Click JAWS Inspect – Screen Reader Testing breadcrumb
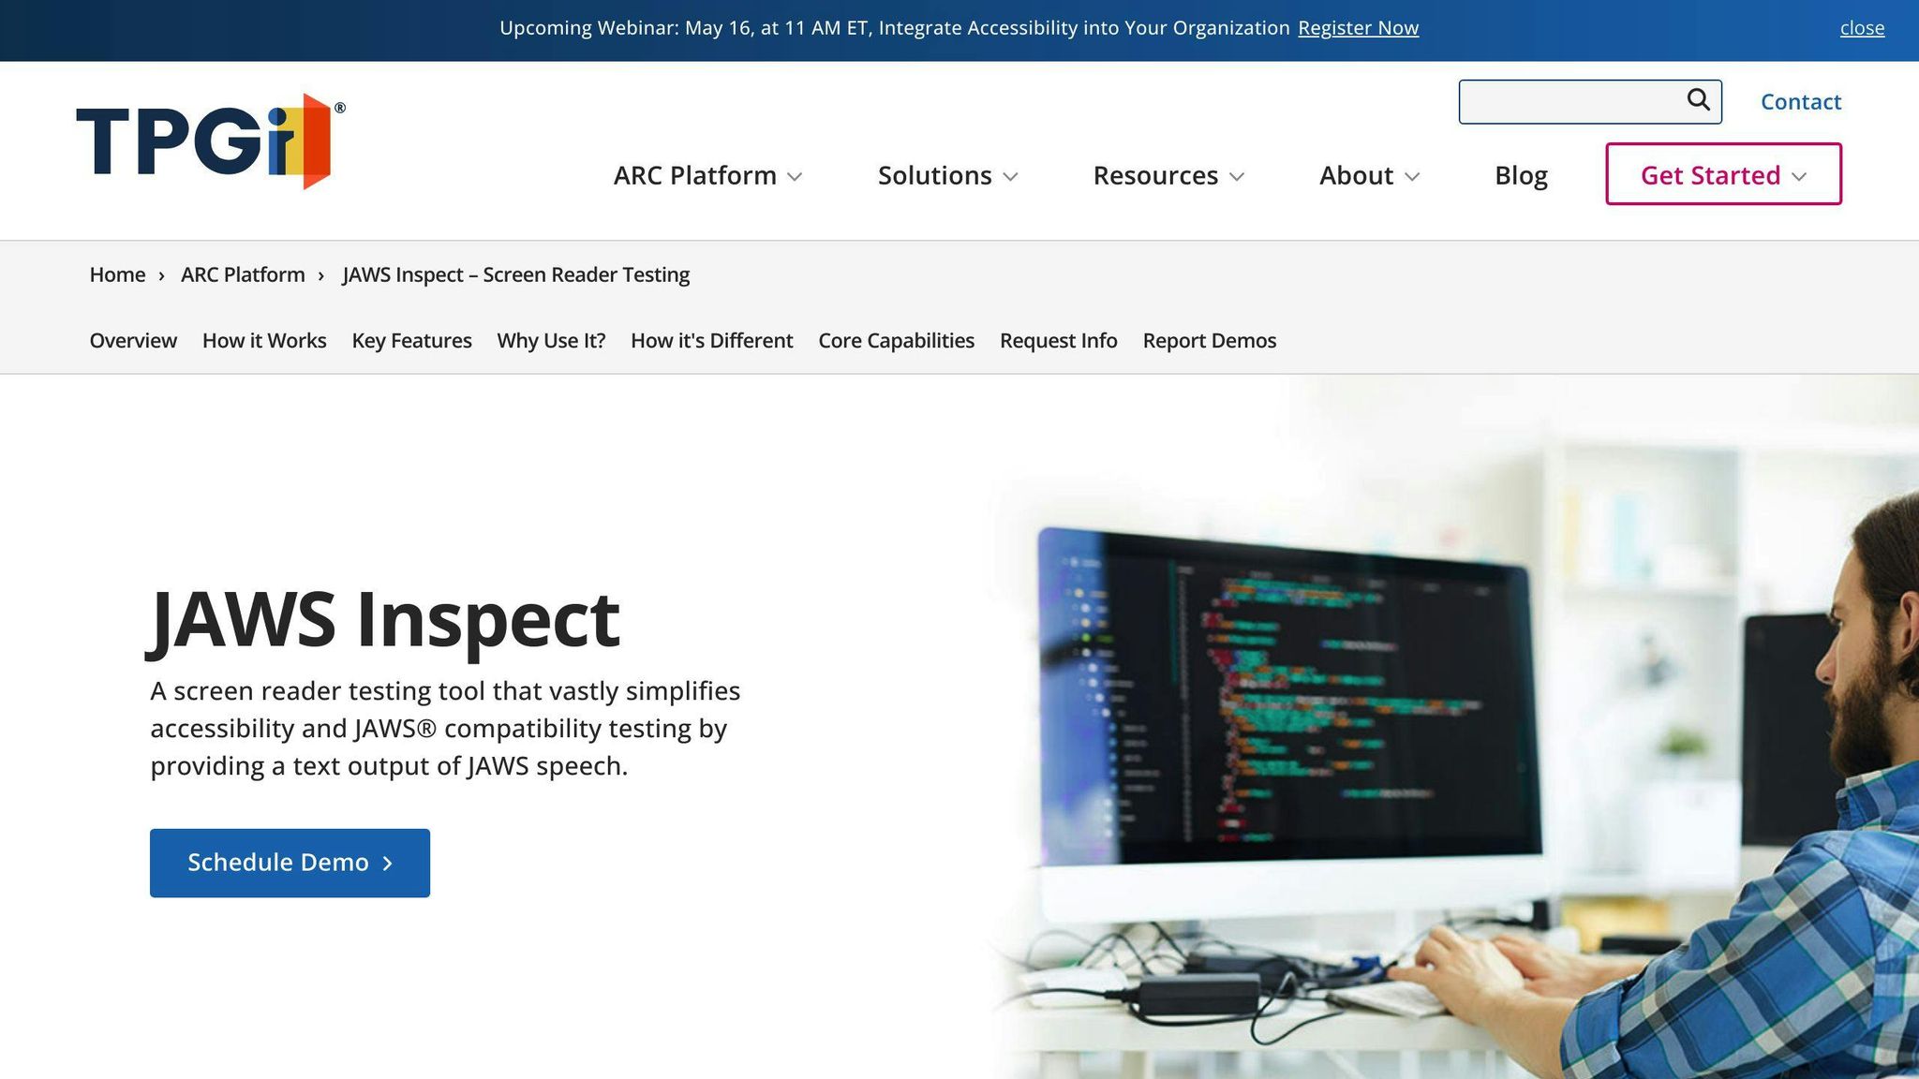This screenshot has height=1079, width=1919. click(515, 274)
